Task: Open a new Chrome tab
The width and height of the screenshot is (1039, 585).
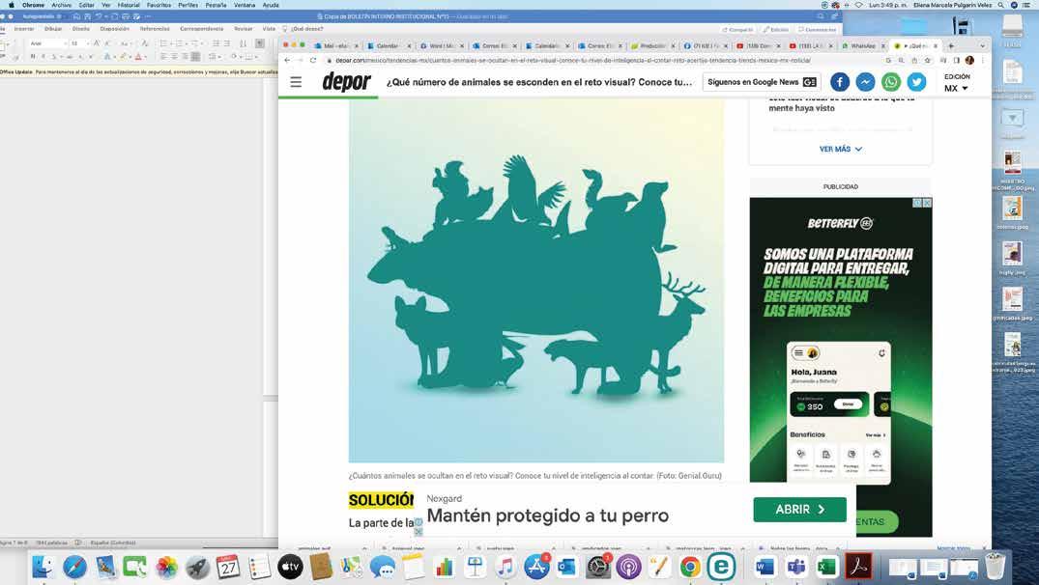Action: (951, 46)
